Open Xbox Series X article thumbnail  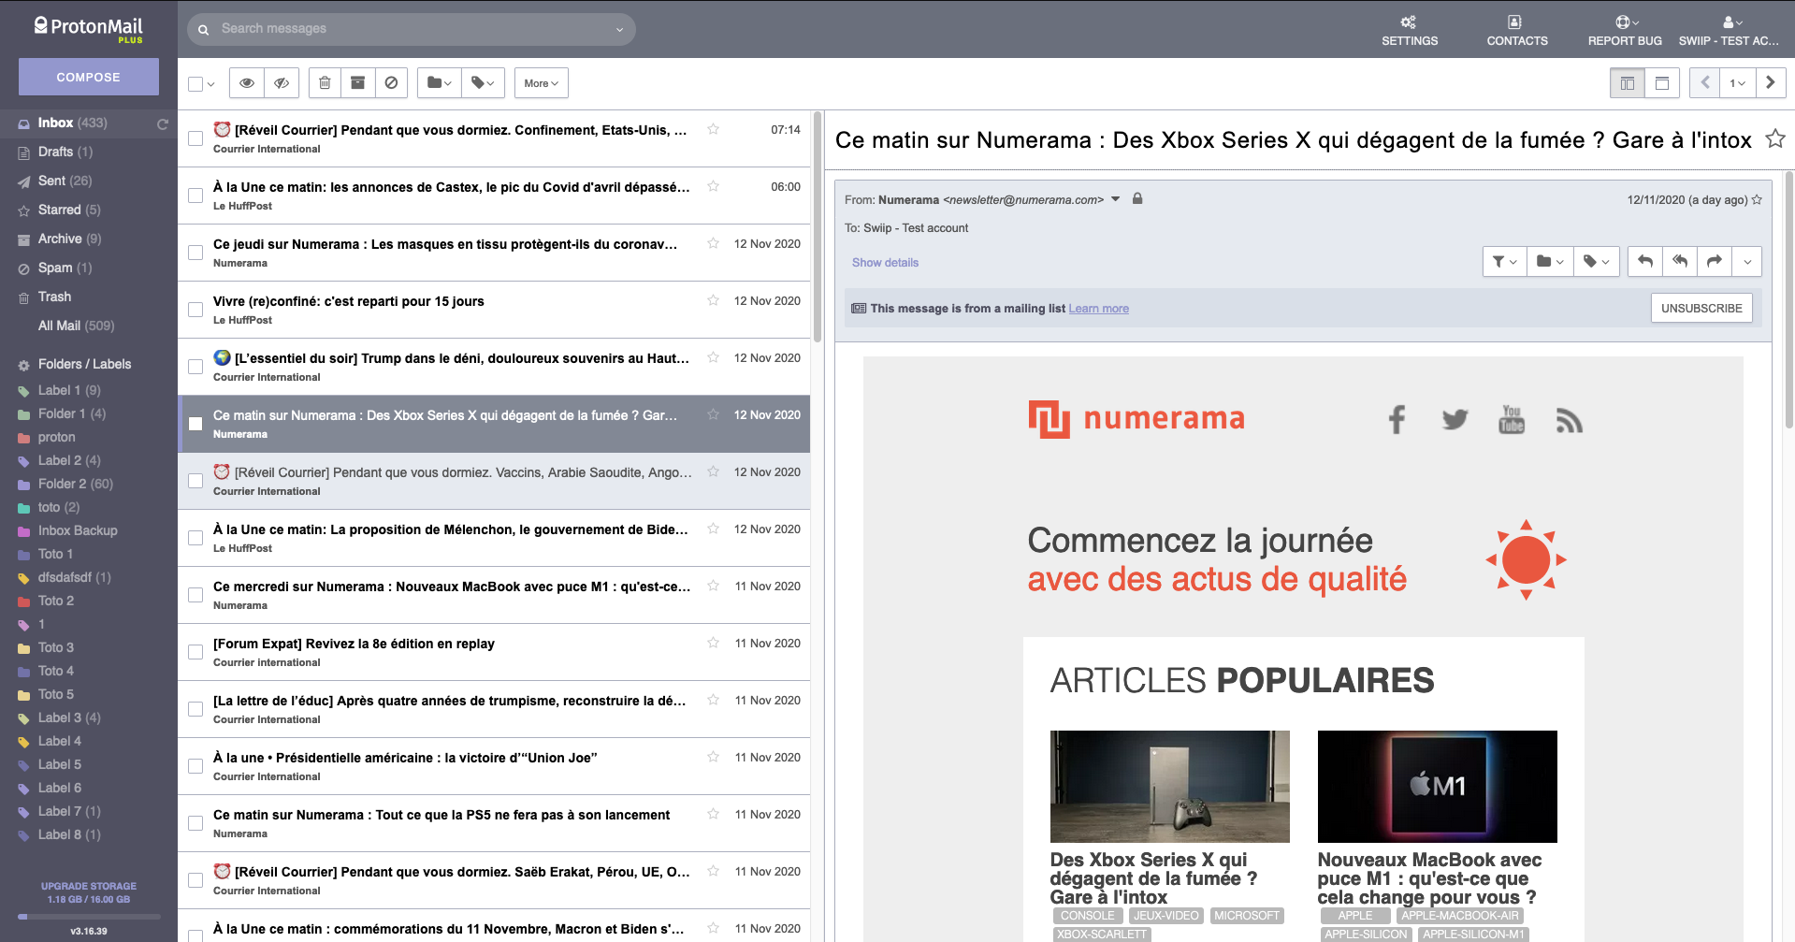click(x=1169, y=787)
